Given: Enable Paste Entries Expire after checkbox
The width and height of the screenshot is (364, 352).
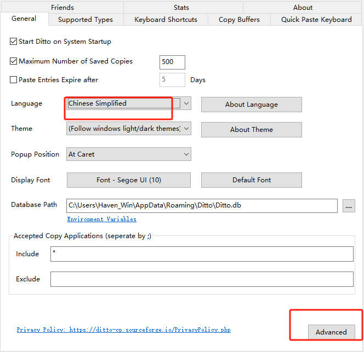Looking at the screenshot, I should (x=14, y=80).
